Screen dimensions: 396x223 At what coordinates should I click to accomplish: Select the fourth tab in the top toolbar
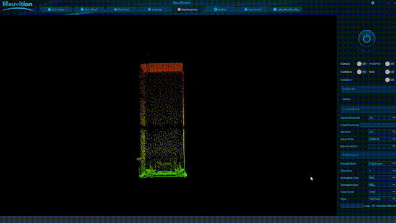click(155, 10)
